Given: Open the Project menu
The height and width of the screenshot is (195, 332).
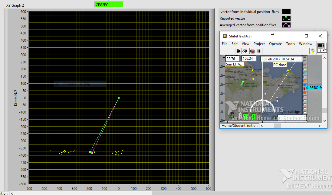Looking at the screenshot, I should pyautogui.click(x=259, y=44).
